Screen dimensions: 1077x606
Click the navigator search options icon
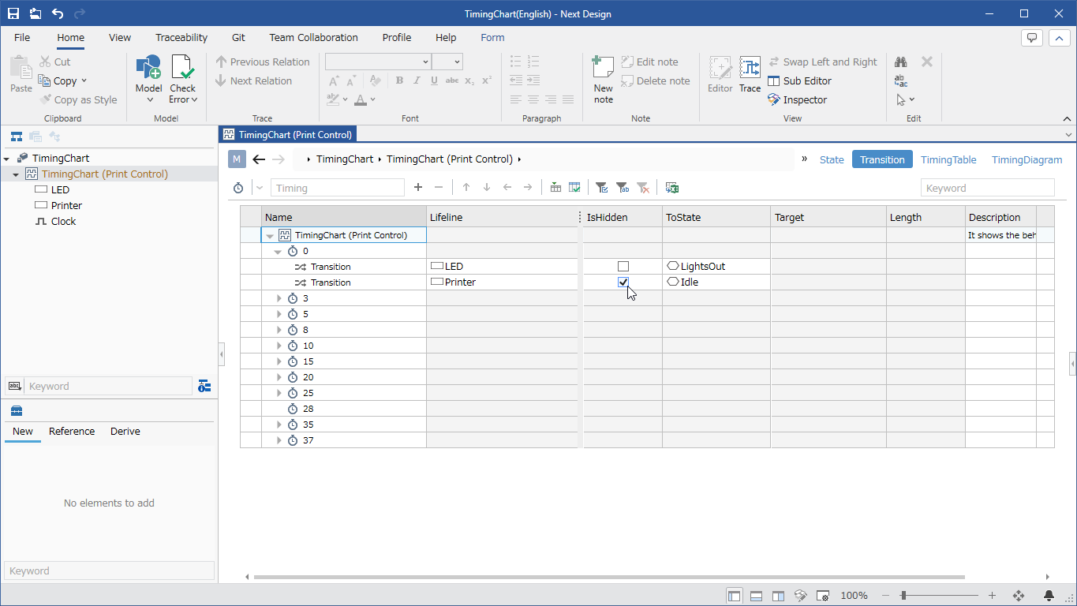(x=204, y=386)
